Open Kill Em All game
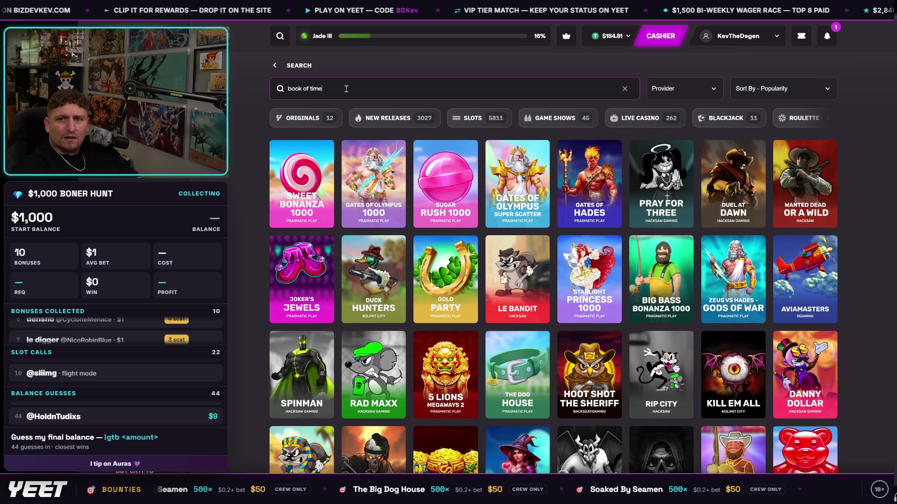This screenshot has width=897, height=504. [x=733, y=375]
